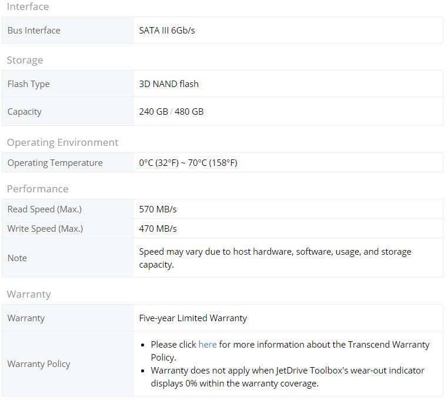Select the Five-year Limited Warranty text

click(x=193, y=318)
